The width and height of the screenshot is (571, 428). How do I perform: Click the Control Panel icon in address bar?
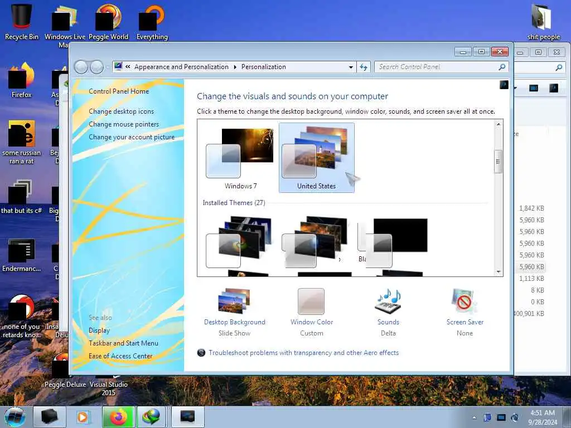click(118, 66)
